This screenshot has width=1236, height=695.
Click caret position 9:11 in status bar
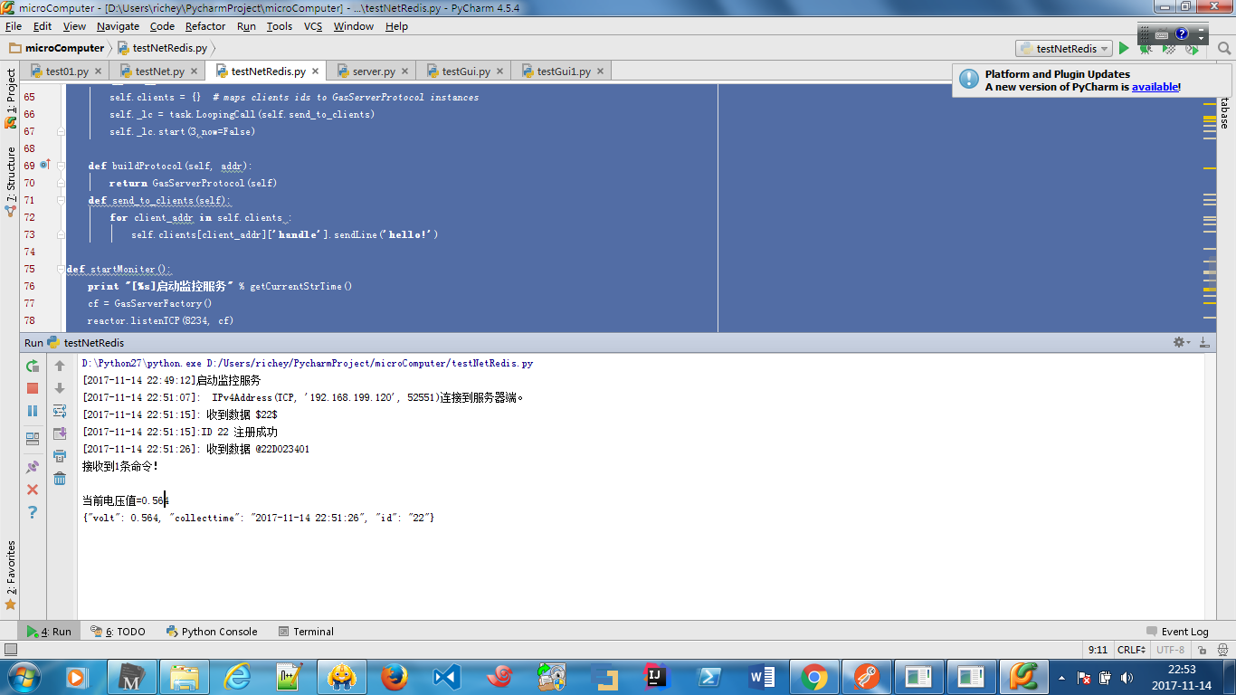click(1098, 650)
